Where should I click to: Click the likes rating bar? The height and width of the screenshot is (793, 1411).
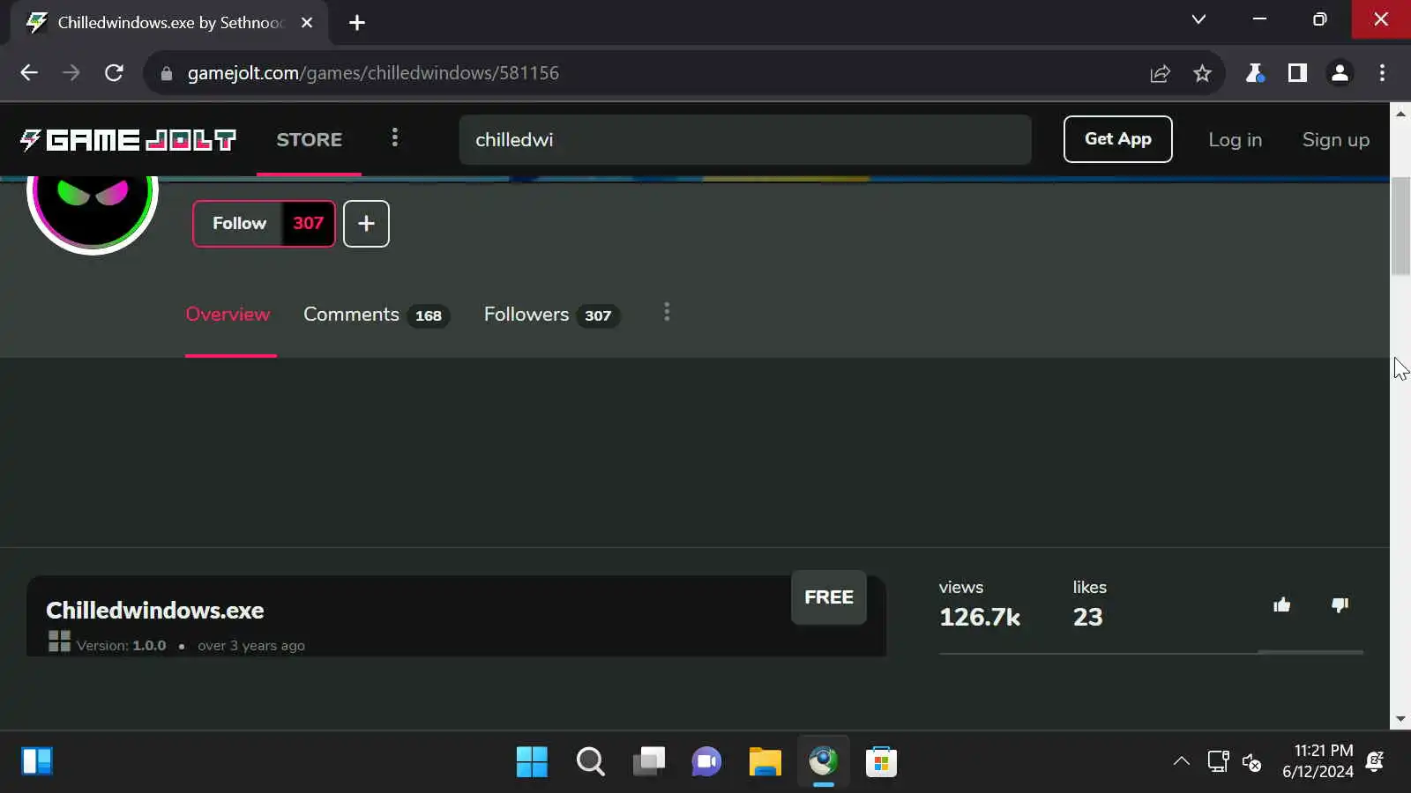[1151, 653]
